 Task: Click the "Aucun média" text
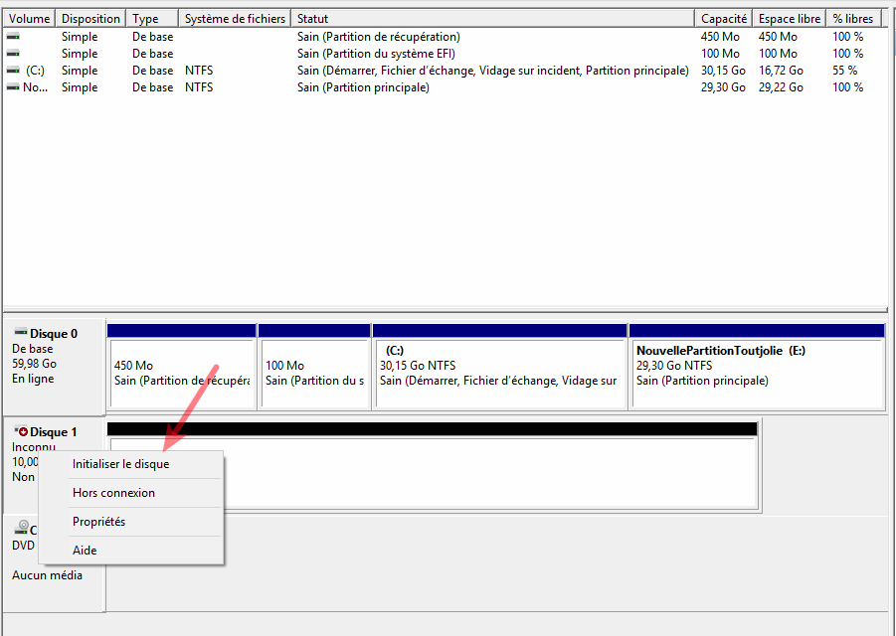coord(47,575)
